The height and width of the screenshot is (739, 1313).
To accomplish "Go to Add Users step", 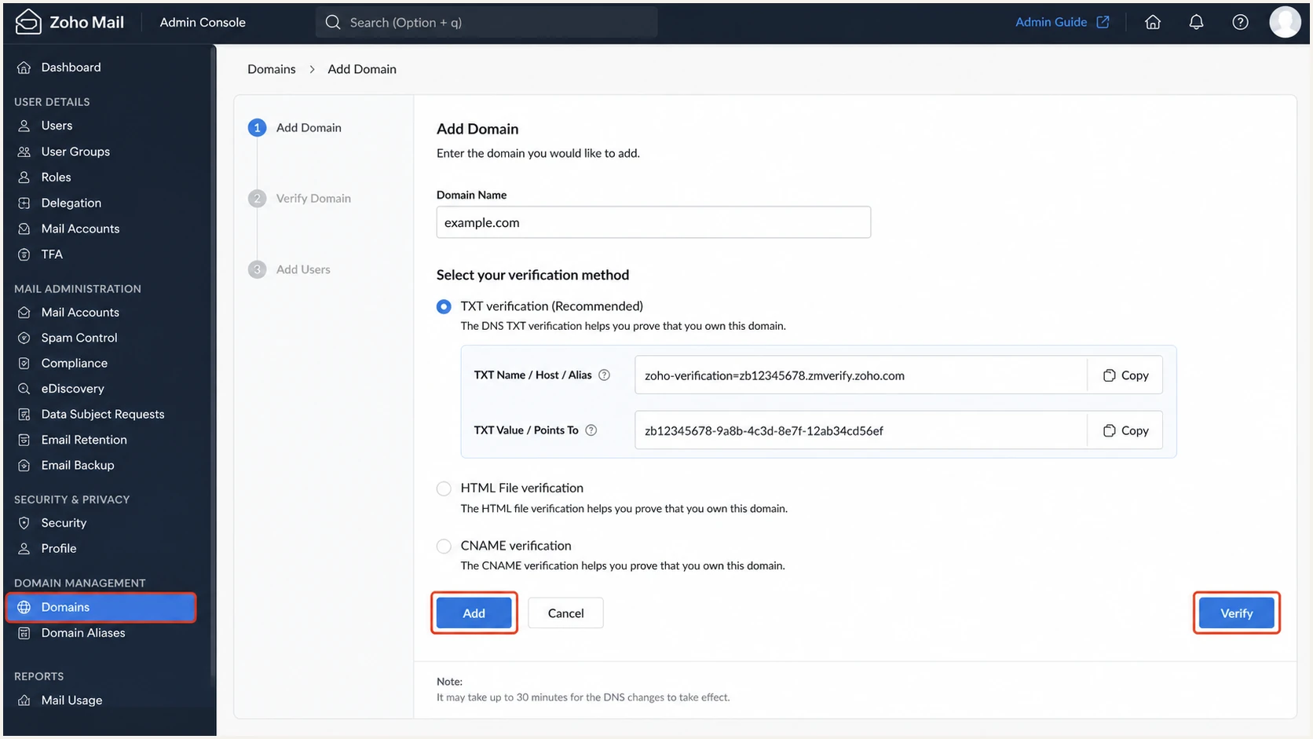I will pos(290,269).
